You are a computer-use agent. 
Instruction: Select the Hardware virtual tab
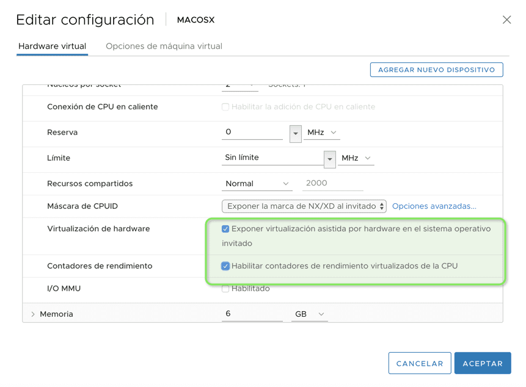52,46
